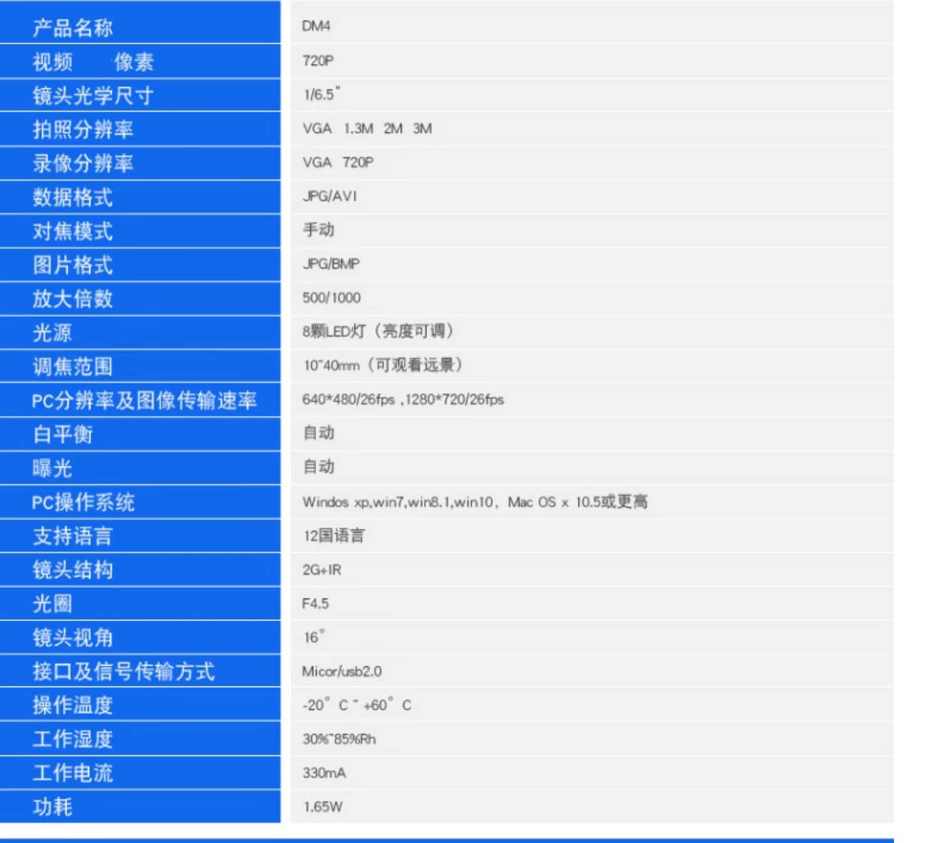Select the 640*480/26fps, 1280*720/26fps value

click(403, 399)
